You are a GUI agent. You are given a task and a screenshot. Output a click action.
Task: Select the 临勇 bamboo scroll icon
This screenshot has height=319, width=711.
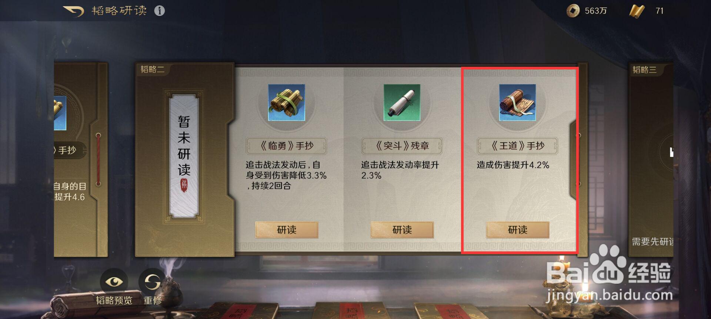[286, 102]
